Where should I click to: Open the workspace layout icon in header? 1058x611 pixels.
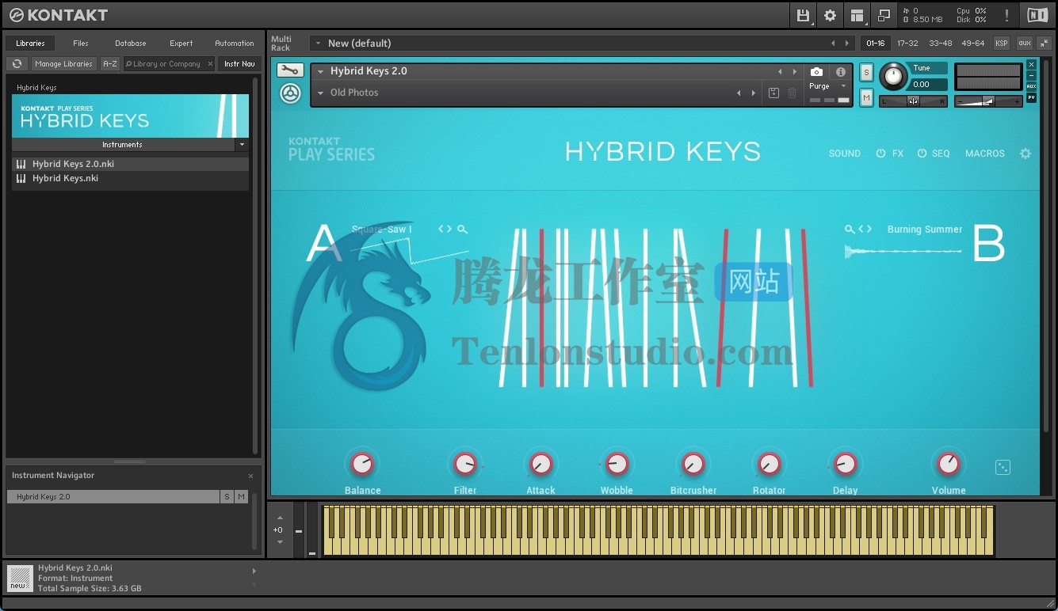click(x=857, y=15)
